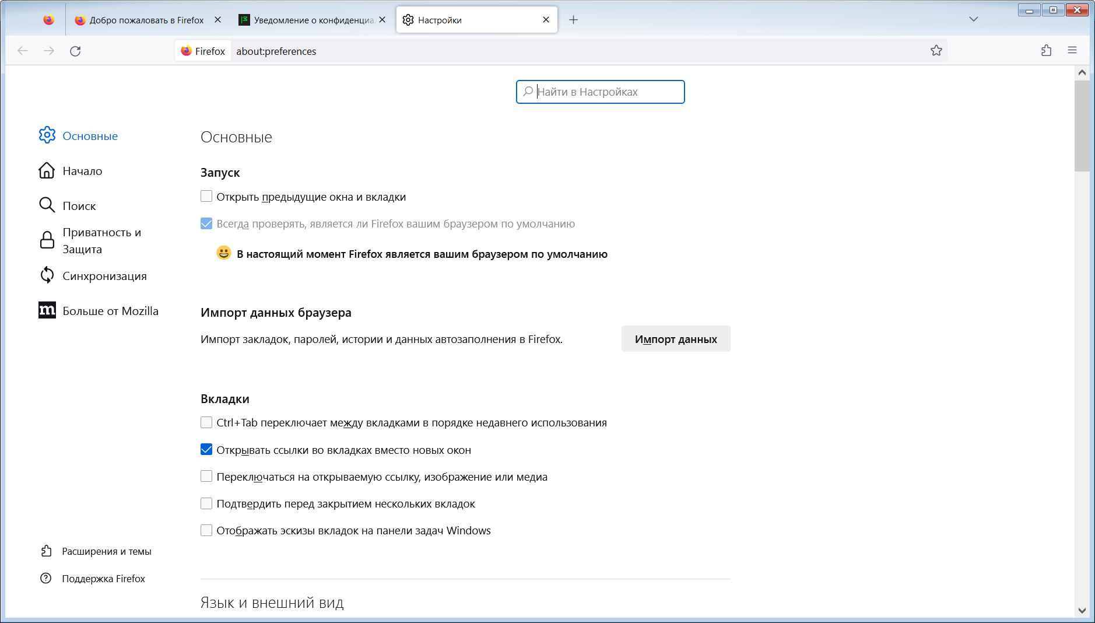Enable Подтвердить перед закрытием нескольких вкладок
Viewport: 1095px width, 623px height.
point(206,503)
